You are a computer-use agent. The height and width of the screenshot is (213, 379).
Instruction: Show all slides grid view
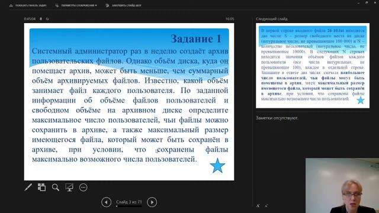click(x=41, y=187)
